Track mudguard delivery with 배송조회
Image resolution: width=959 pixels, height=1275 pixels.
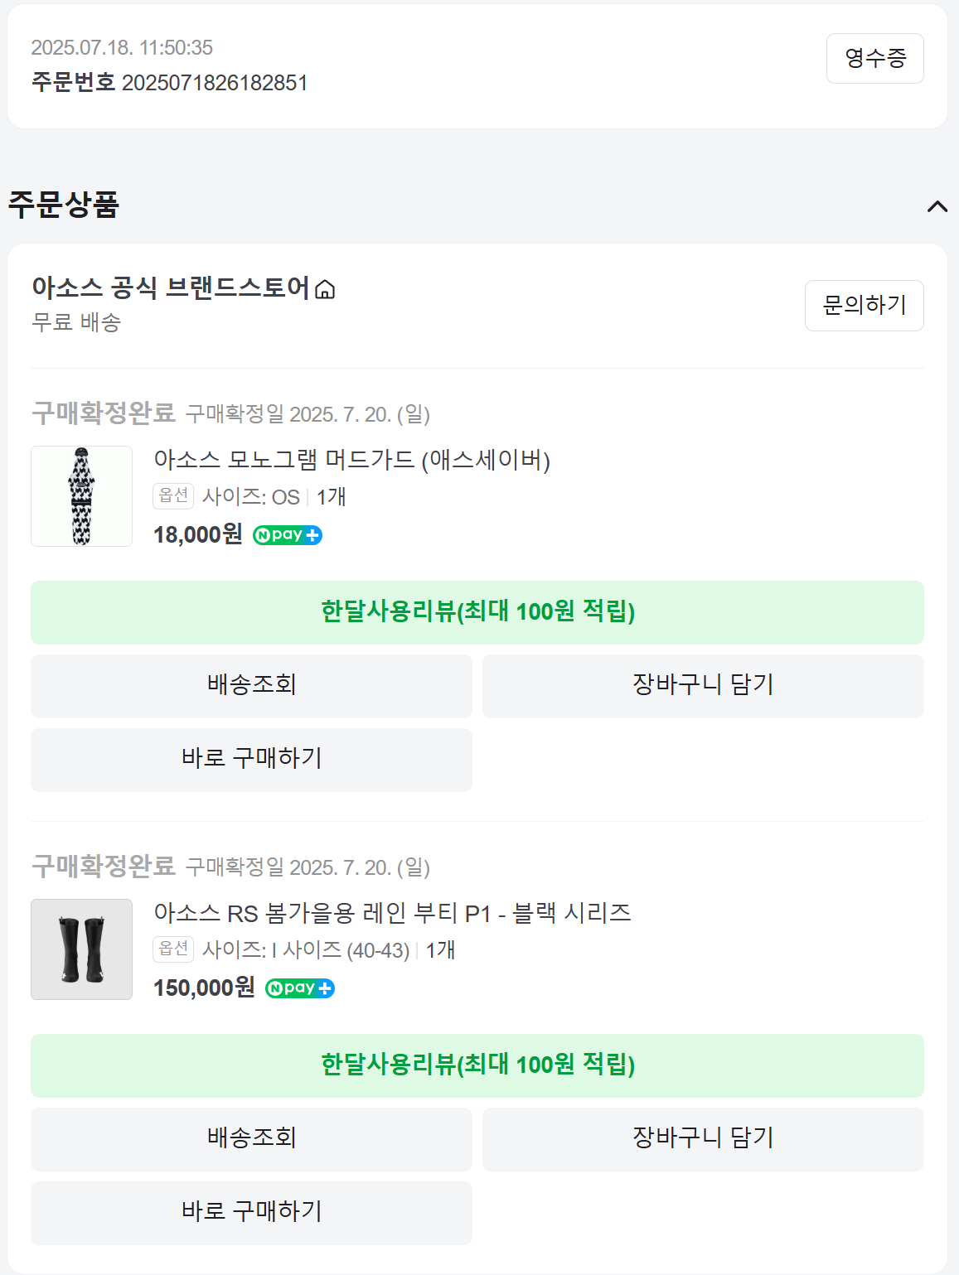coord(251,686)
